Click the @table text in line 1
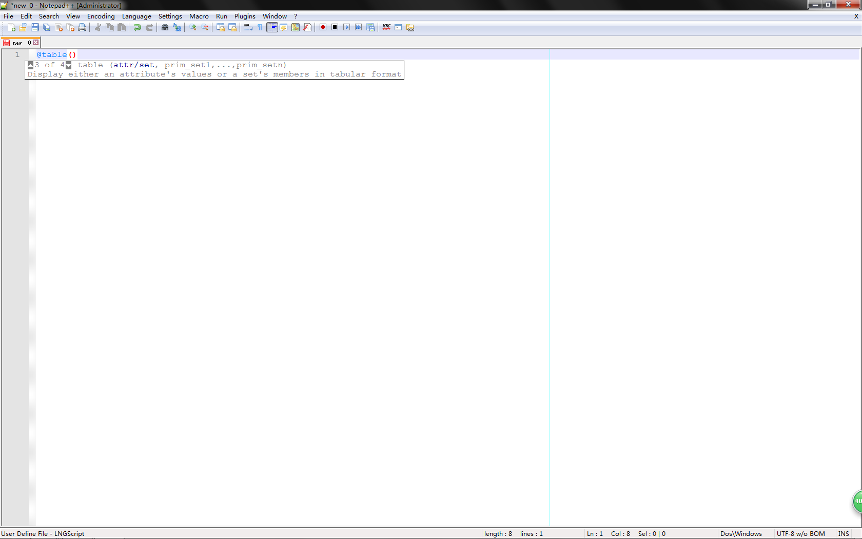862x539 pixels. click(52, 54)
